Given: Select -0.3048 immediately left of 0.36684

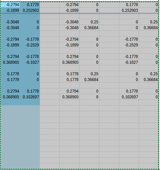Looking at the screenshot, I should 72,28.
